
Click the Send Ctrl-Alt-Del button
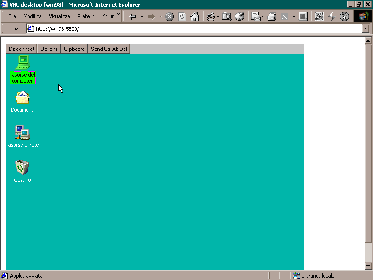coord(109,49)
